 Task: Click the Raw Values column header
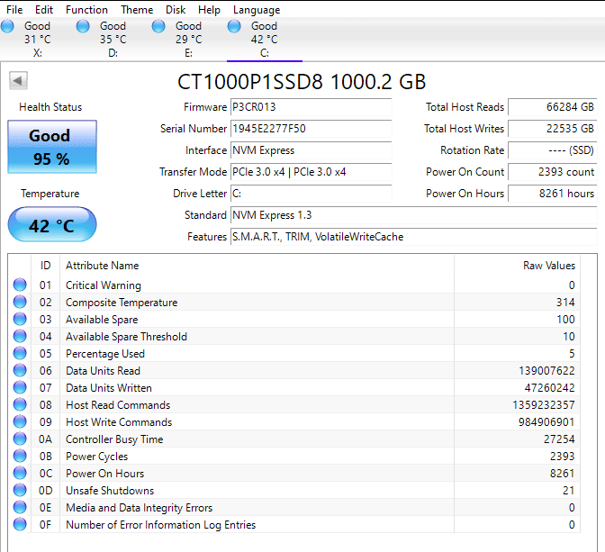click(x=517, y=266)
